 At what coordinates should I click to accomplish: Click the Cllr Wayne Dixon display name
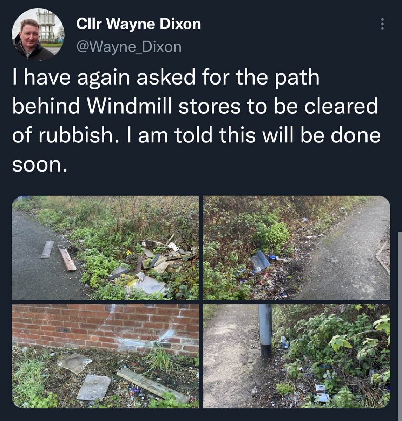pyautogui.click(x=139, y=24)
